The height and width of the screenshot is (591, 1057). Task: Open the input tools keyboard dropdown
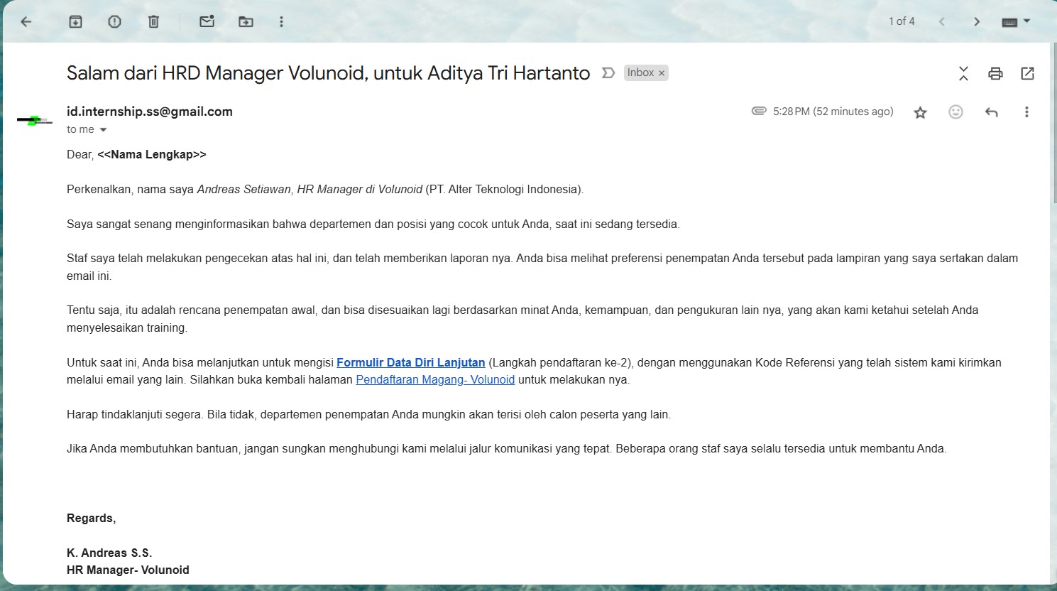(1016, 22)
